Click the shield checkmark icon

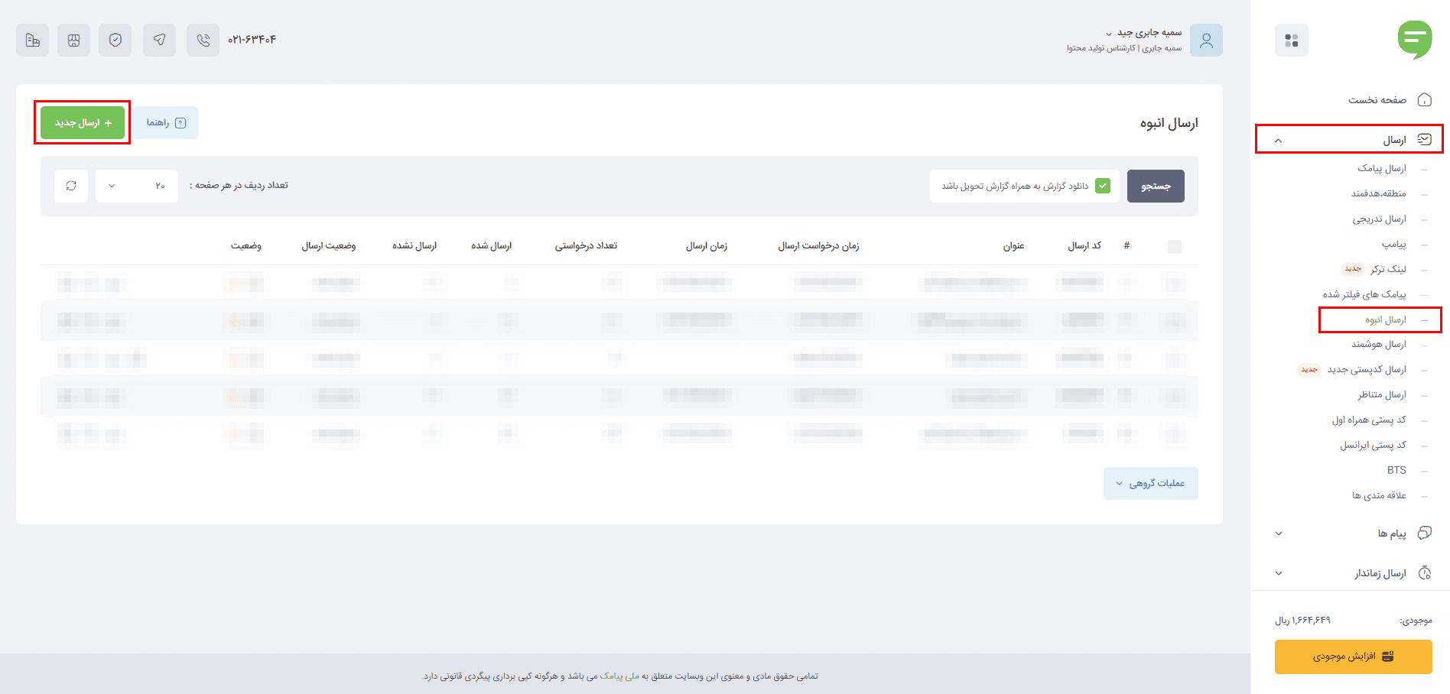(115, 40)
